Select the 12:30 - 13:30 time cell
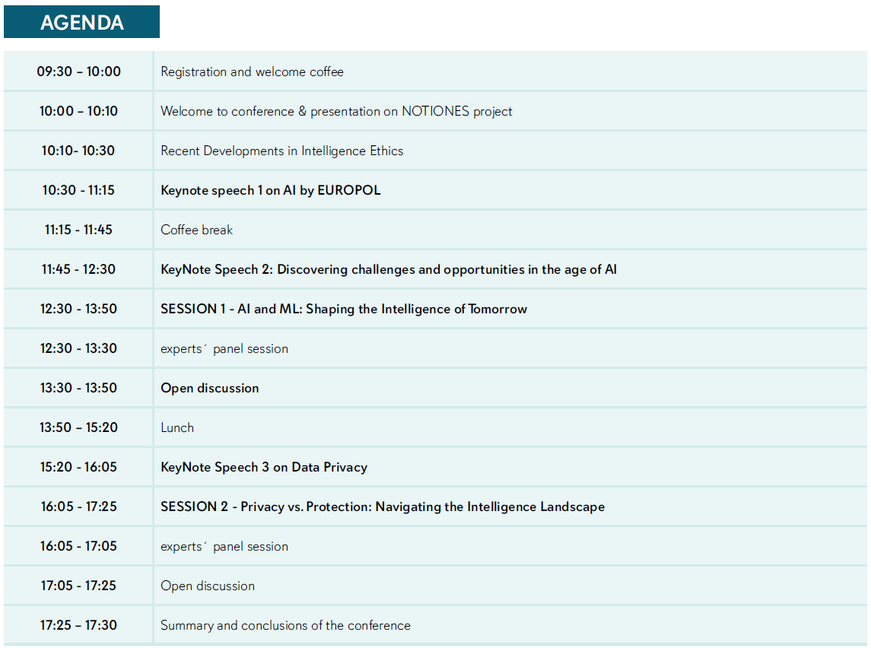Screen dimensions: 871x651 pyautogui.click(x=78, y=348)
